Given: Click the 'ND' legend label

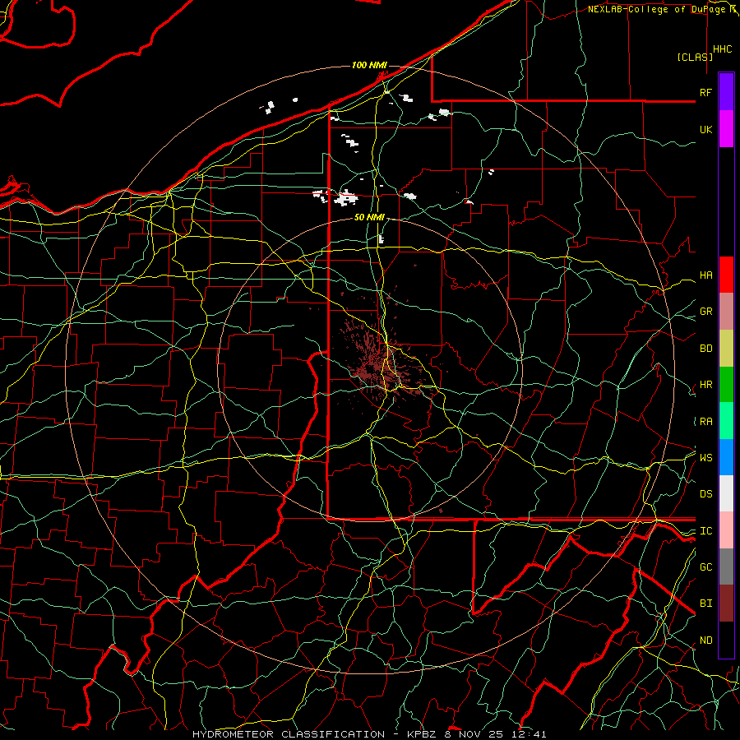Looking at the screenshot, I should pyautogui.click(x=705, y=640).
